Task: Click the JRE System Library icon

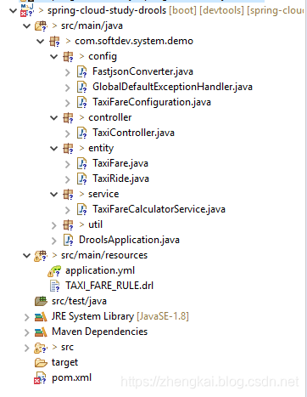Action: click(41, 316)
